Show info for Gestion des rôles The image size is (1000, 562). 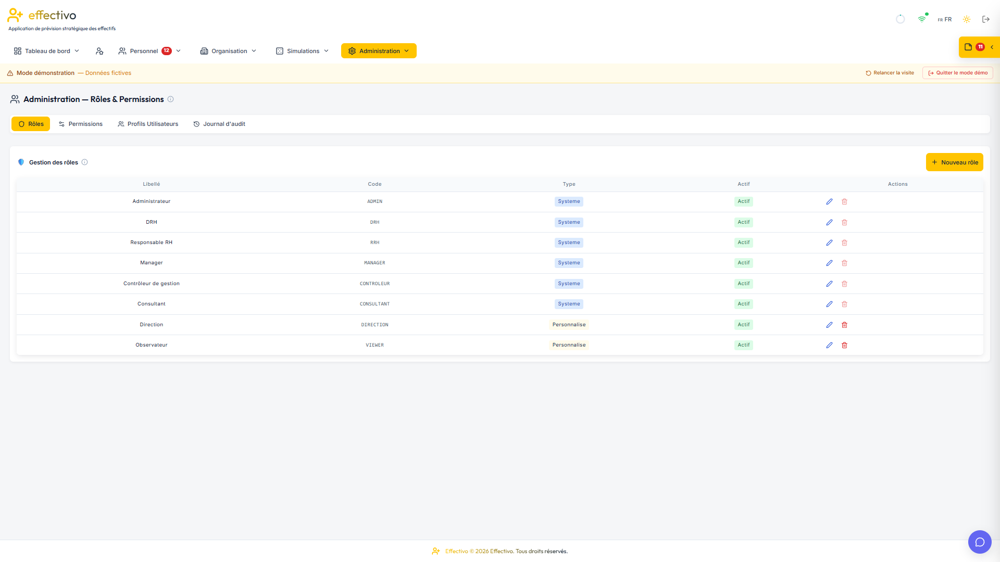click(x=84, y=162)
